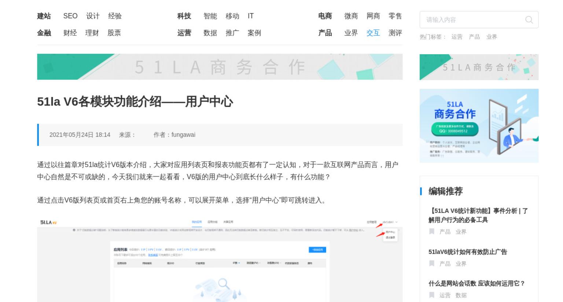
Task: Go to the 微商 section
Action: click(x=351, y=16)
